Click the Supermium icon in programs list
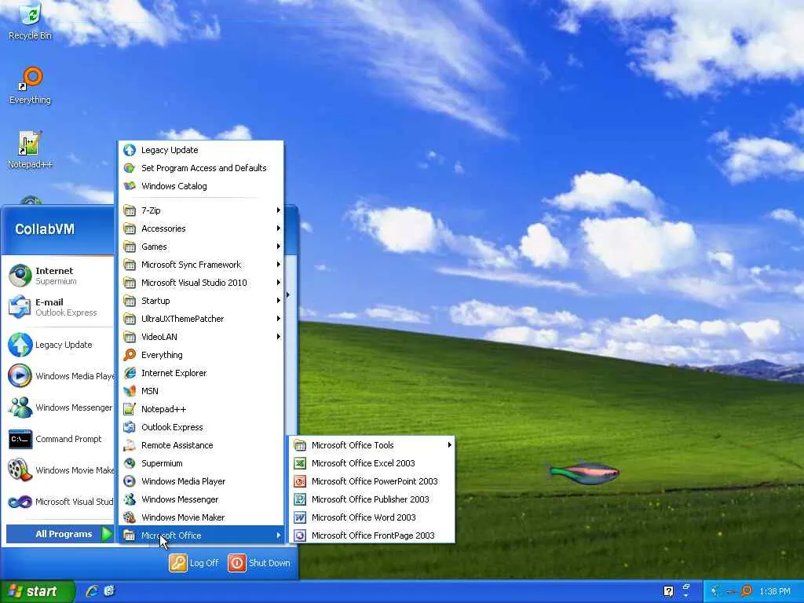The height and width of the screenshot is (603, 804). click(x=130, y=463)
